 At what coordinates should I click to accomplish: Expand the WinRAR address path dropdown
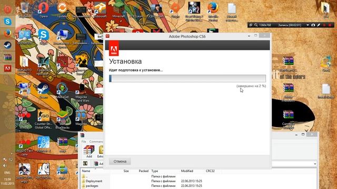(x=315, y=164)
